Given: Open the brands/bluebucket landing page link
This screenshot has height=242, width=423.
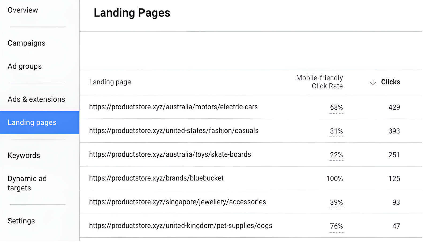Looking at the screenshot, I should coord(156,178).
